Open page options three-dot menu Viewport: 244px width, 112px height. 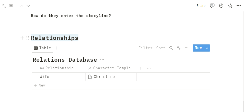click(x=239, y=6)
